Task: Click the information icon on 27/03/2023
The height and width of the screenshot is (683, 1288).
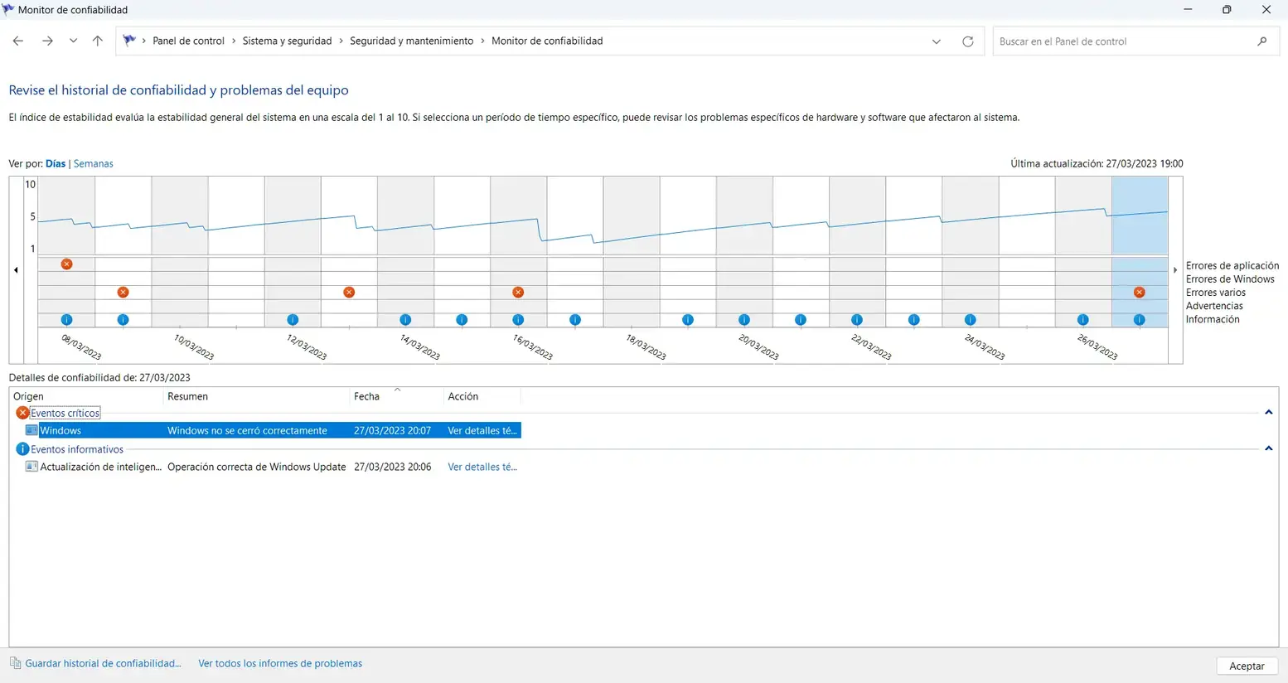Action: coord(1140,320)
